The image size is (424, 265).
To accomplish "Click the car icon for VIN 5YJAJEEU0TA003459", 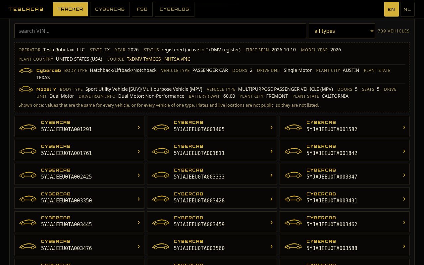I will pos(161,223).
